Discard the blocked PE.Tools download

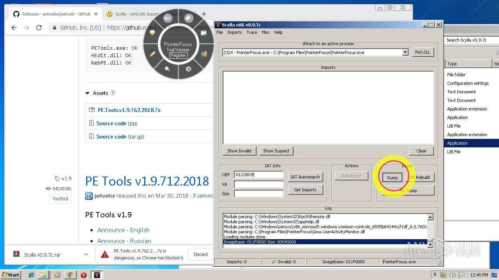pos(201,254)
